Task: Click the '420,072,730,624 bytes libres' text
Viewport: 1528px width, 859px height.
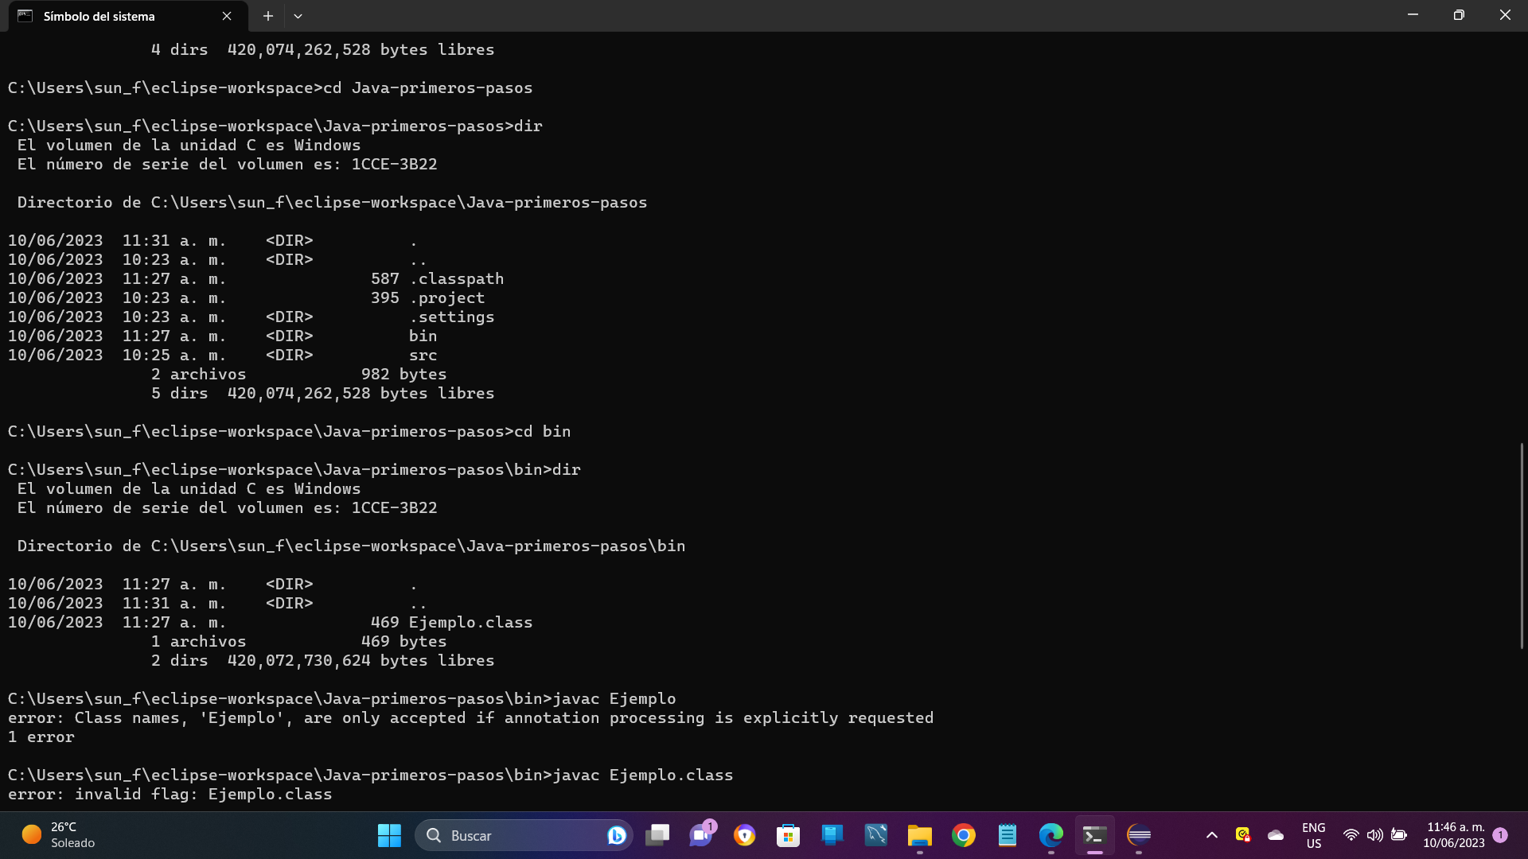Action: 361,661
